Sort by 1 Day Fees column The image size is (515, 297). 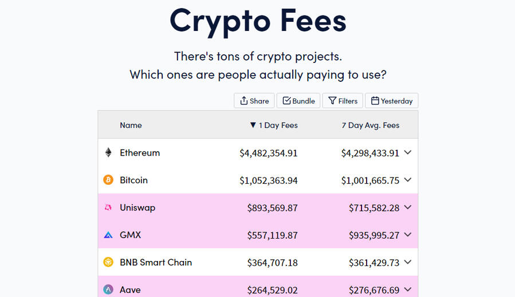pyautogui.click(x=274, y=125)
